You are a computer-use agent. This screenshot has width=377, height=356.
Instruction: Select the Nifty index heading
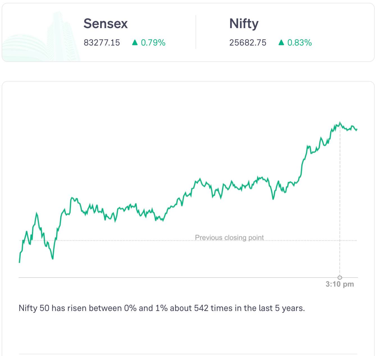click(244, 24)
